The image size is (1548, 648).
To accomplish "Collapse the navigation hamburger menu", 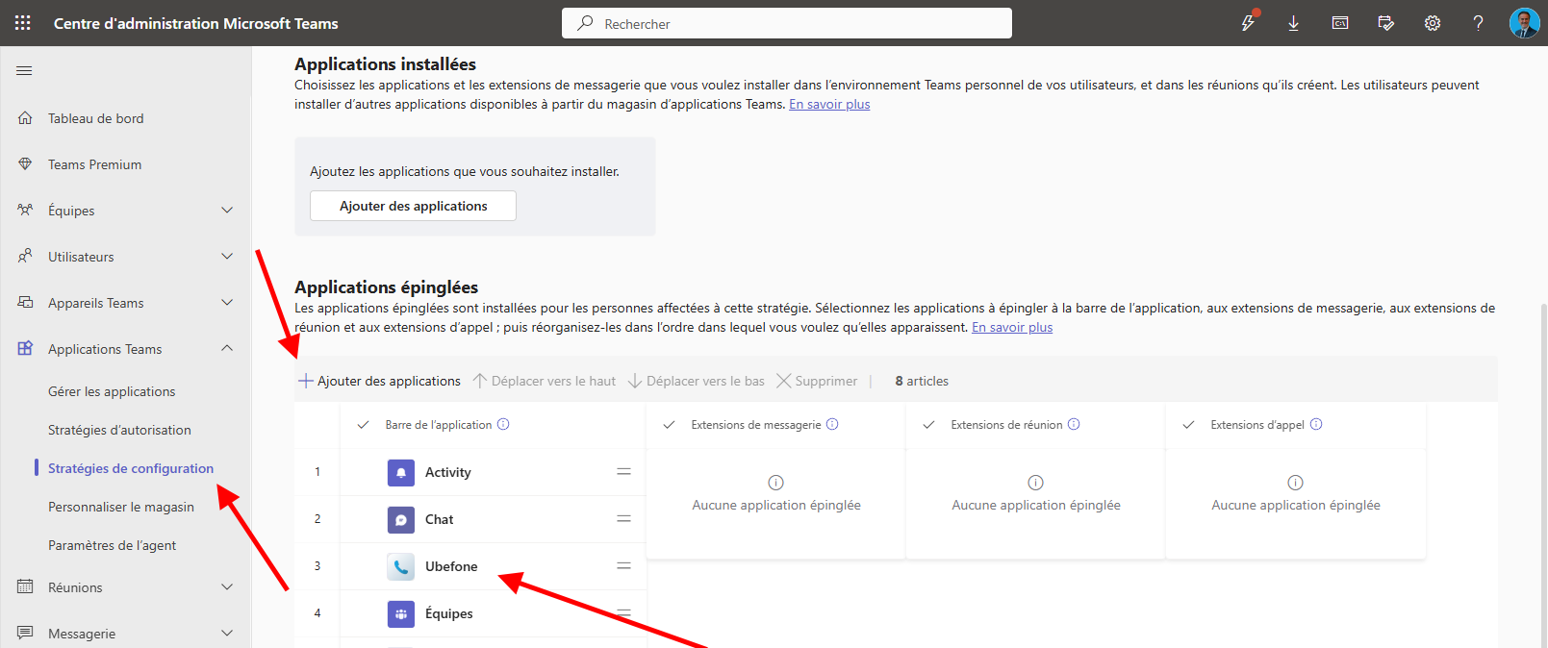I will coord(25,70).
